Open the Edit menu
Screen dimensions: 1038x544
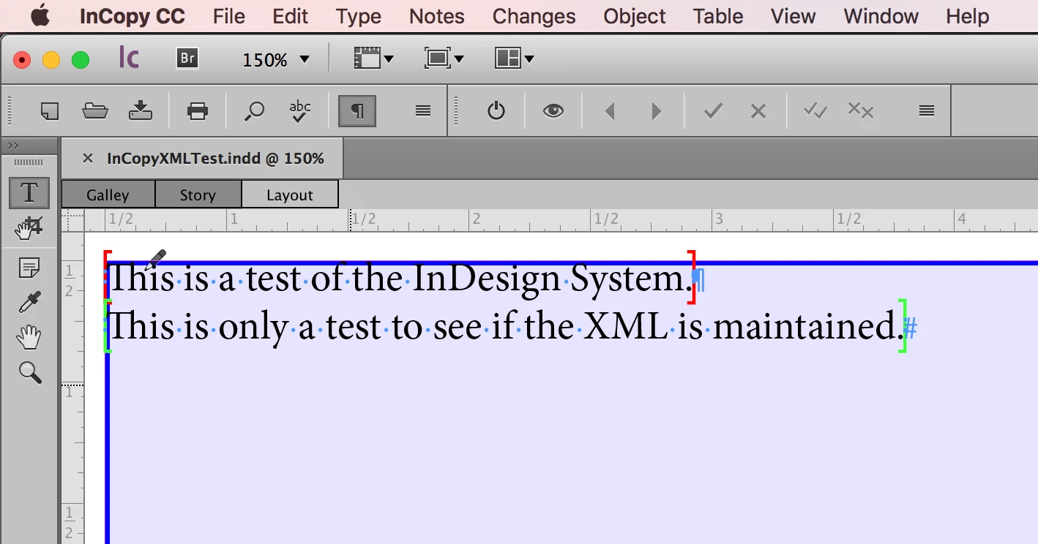(291, 16)
